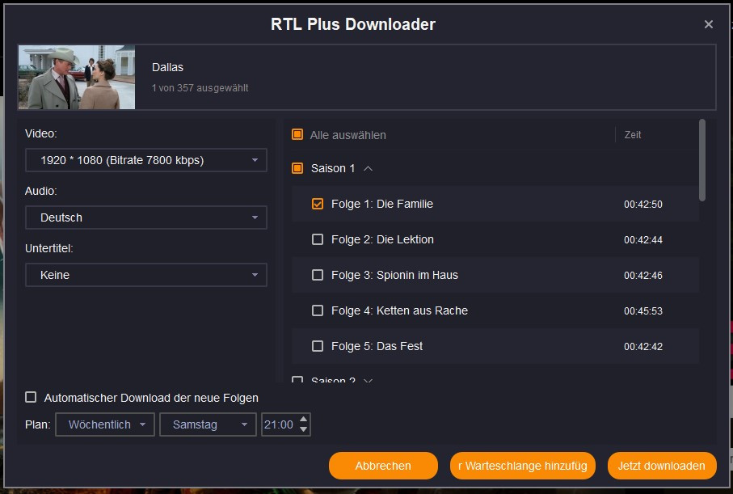Toggle the Alle auswählen checkbox
Image resolution: width=733 pixels, height=494 pixels.
coord(297,135)
